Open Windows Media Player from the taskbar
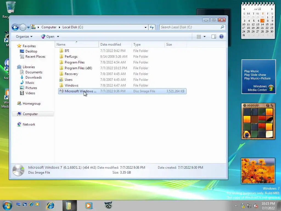 pyautogui.click(x=89, y=206)
